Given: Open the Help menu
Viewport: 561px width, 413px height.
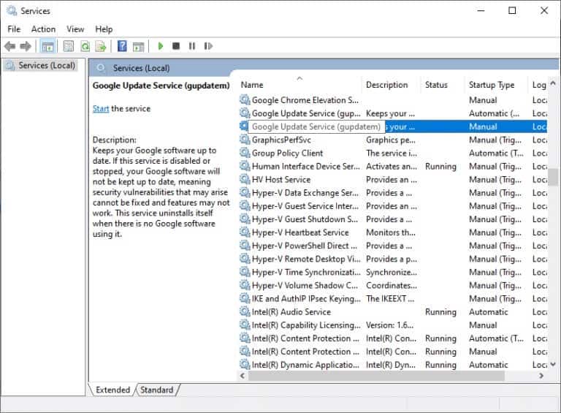Looking at the screenshot, I should (104, 29).
